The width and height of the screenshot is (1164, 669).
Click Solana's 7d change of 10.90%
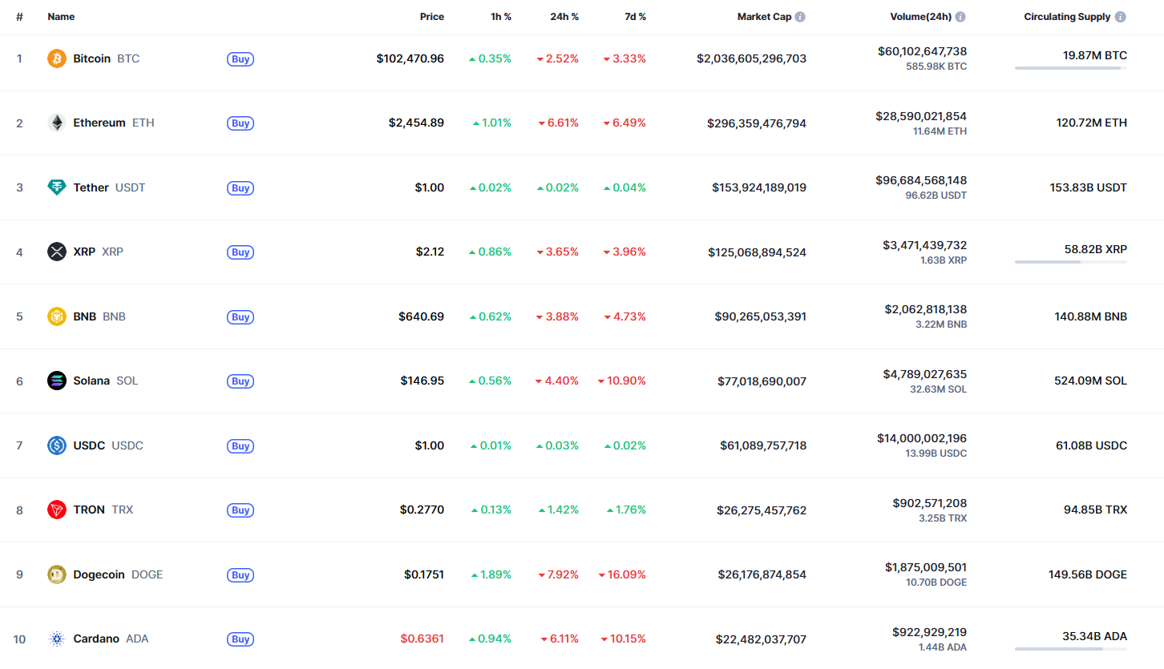pyautogui.click(x=622, y=381)
